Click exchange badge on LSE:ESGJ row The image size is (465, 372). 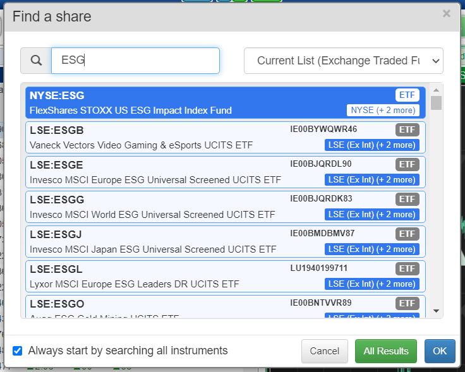(x=372, y=249)
